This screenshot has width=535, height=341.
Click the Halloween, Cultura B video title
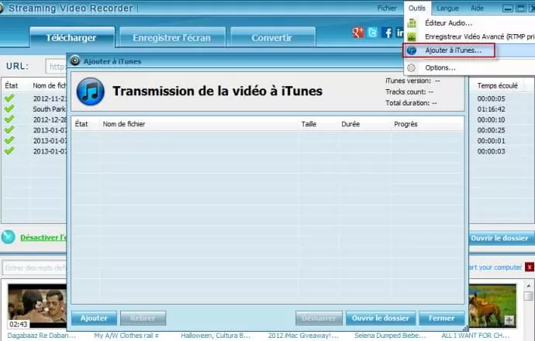(x=216, y=336)
